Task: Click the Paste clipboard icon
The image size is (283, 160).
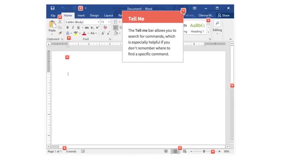Action: coord(52,25)
